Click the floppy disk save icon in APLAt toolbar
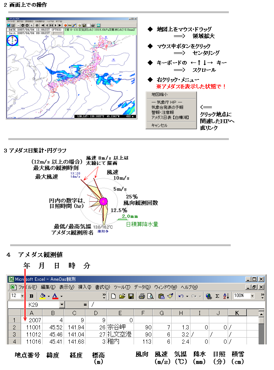This screenshot has width=274, height=370. click(84, 25)
